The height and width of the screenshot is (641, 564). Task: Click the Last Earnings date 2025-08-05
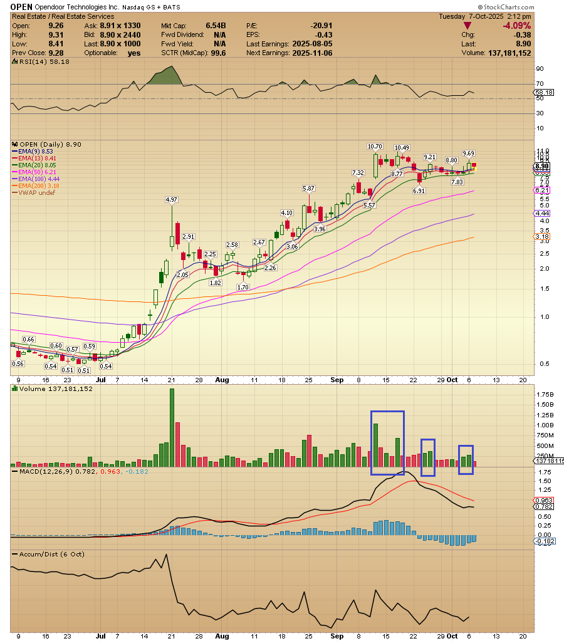click(x=312, y=44)
